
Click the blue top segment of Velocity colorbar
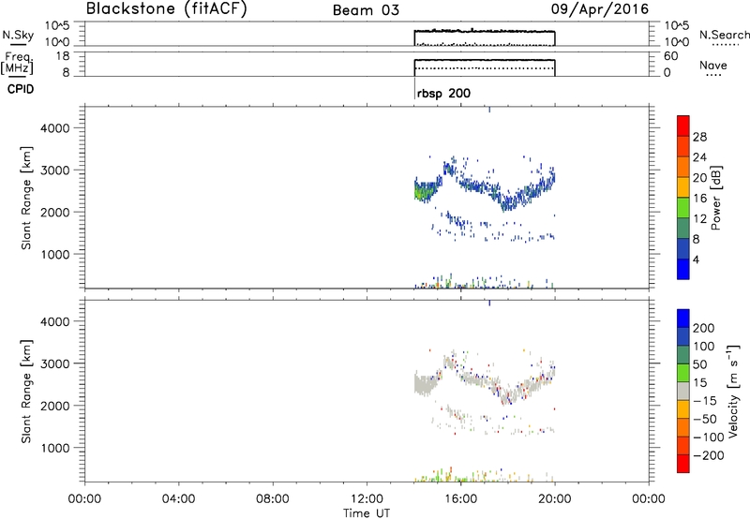tap(683, 319)
